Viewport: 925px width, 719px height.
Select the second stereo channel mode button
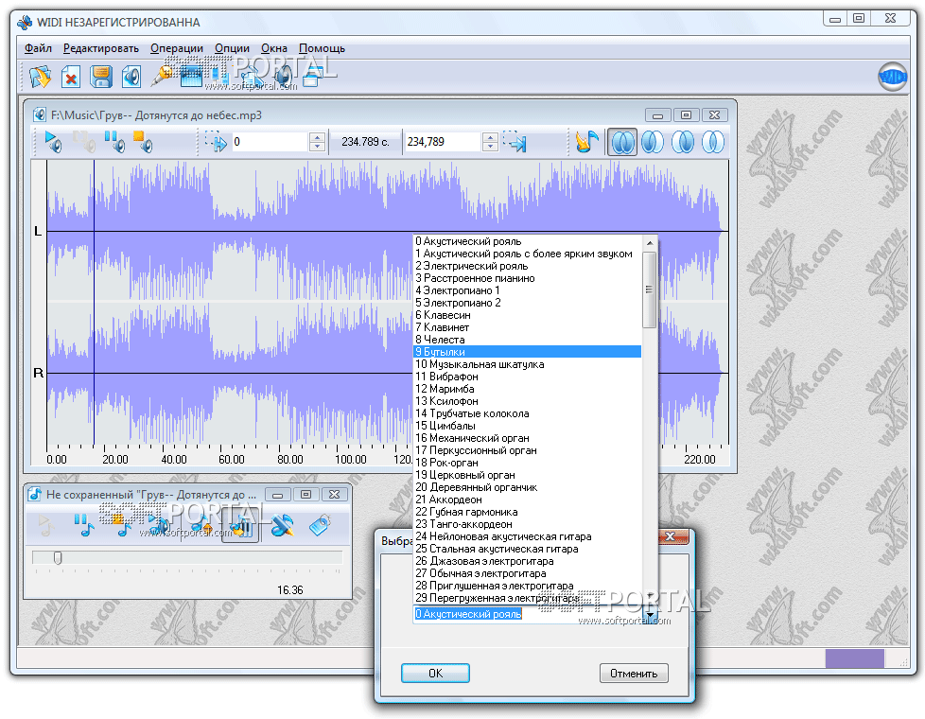point(653,142)
